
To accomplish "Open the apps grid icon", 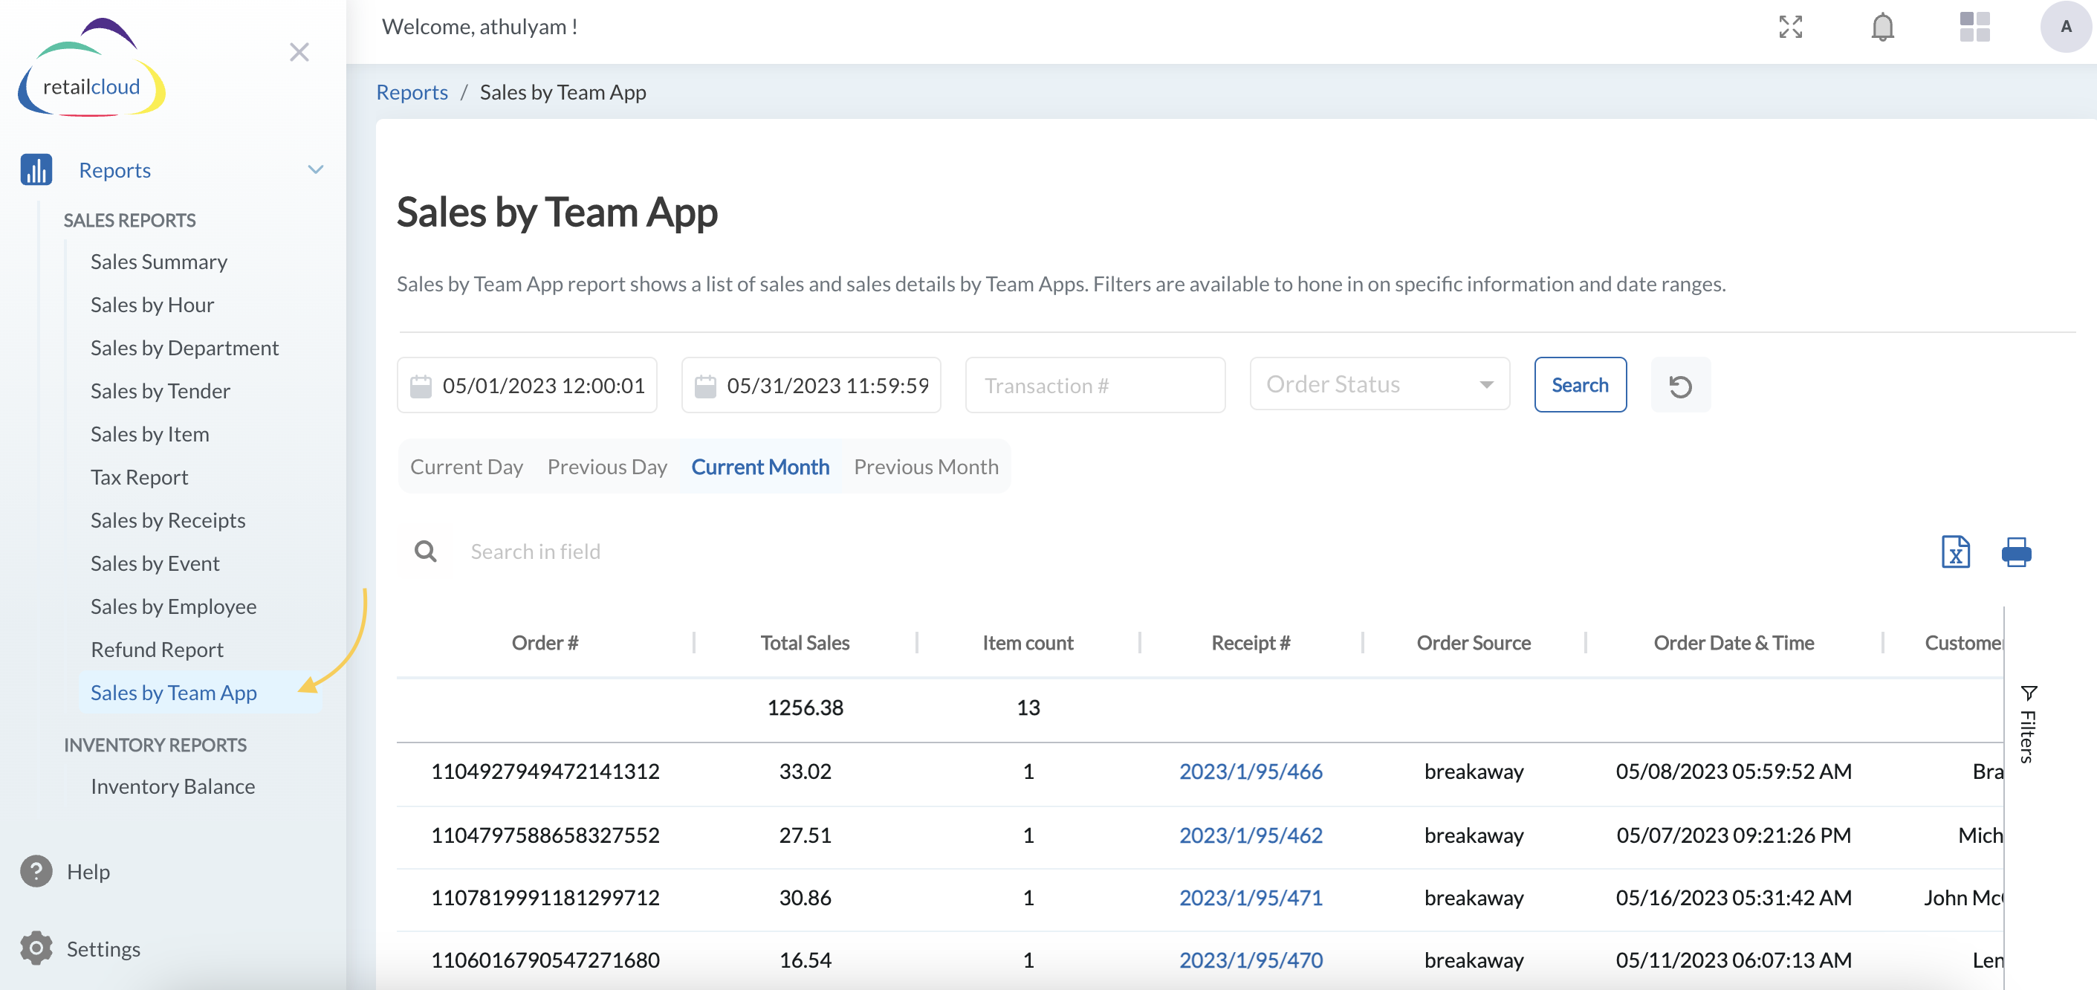I will click(x=1974, y=27).
